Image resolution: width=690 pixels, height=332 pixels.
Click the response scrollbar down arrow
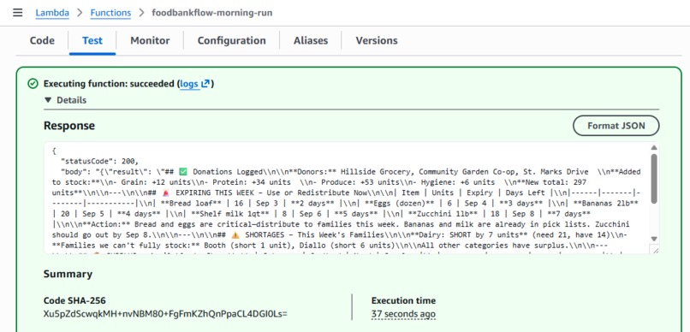tap(654, 239)
